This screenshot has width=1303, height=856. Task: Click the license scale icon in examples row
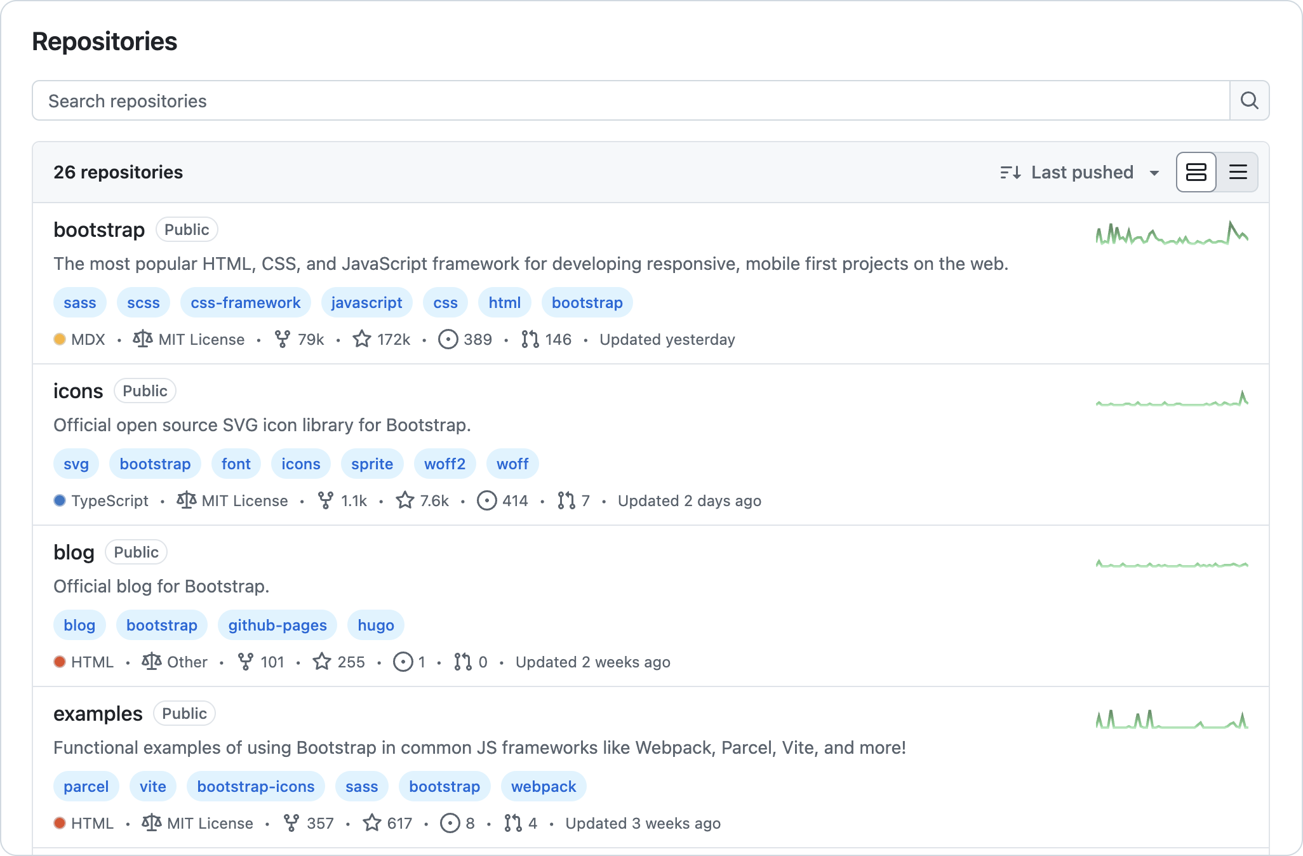152,823
